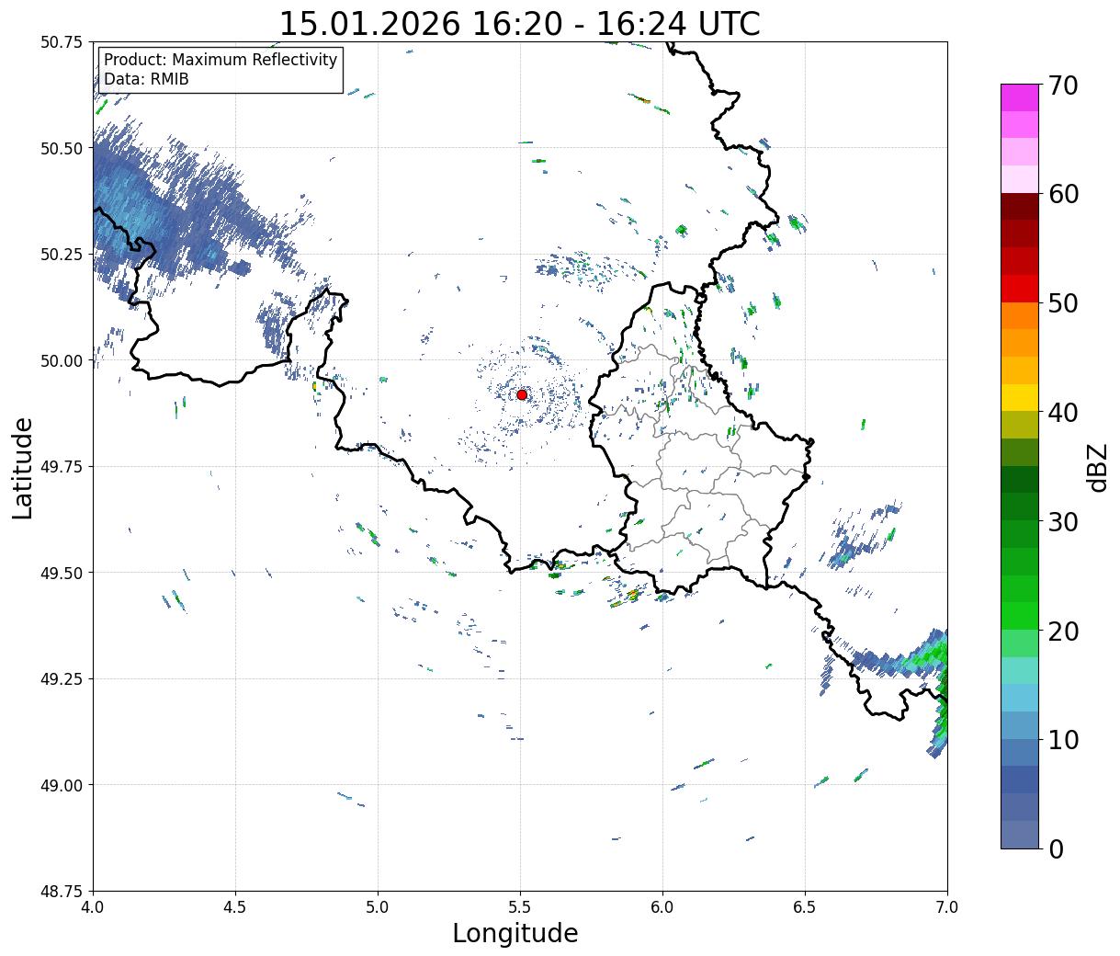Click the 49.25 latitude tick label
The width and height of the screenshot is (1120, 956).
[62, 679]
